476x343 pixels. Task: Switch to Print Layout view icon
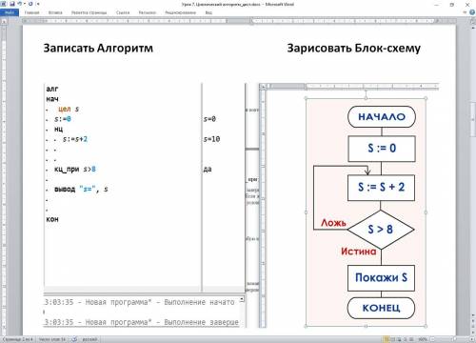(x=387, y=339)
